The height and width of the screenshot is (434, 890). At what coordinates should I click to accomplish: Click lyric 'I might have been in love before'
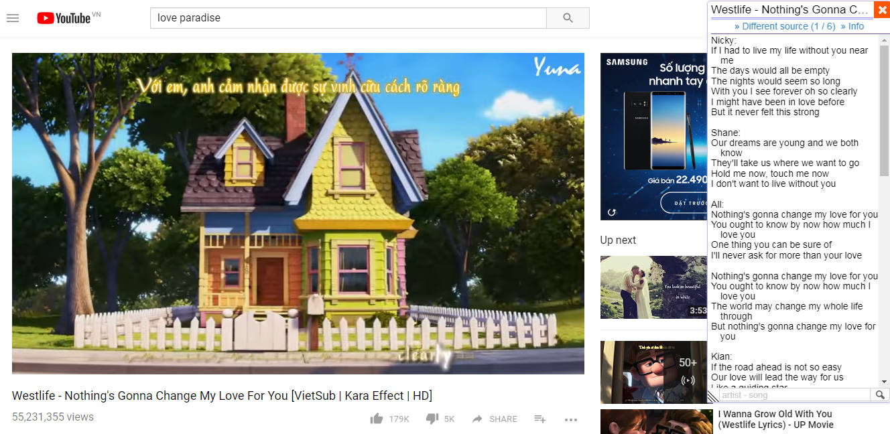coord(777,102)
